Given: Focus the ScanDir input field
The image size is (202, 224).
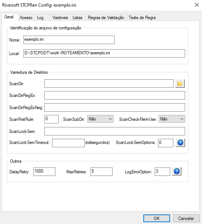Looking at the screenshot, I should click(109, 84).
